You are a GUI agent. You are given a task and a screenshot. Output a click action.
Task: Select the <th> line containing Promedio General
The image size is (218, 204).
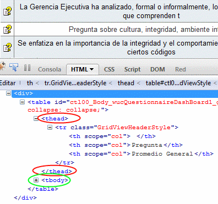pyautogui.click(x=141, y=154)
